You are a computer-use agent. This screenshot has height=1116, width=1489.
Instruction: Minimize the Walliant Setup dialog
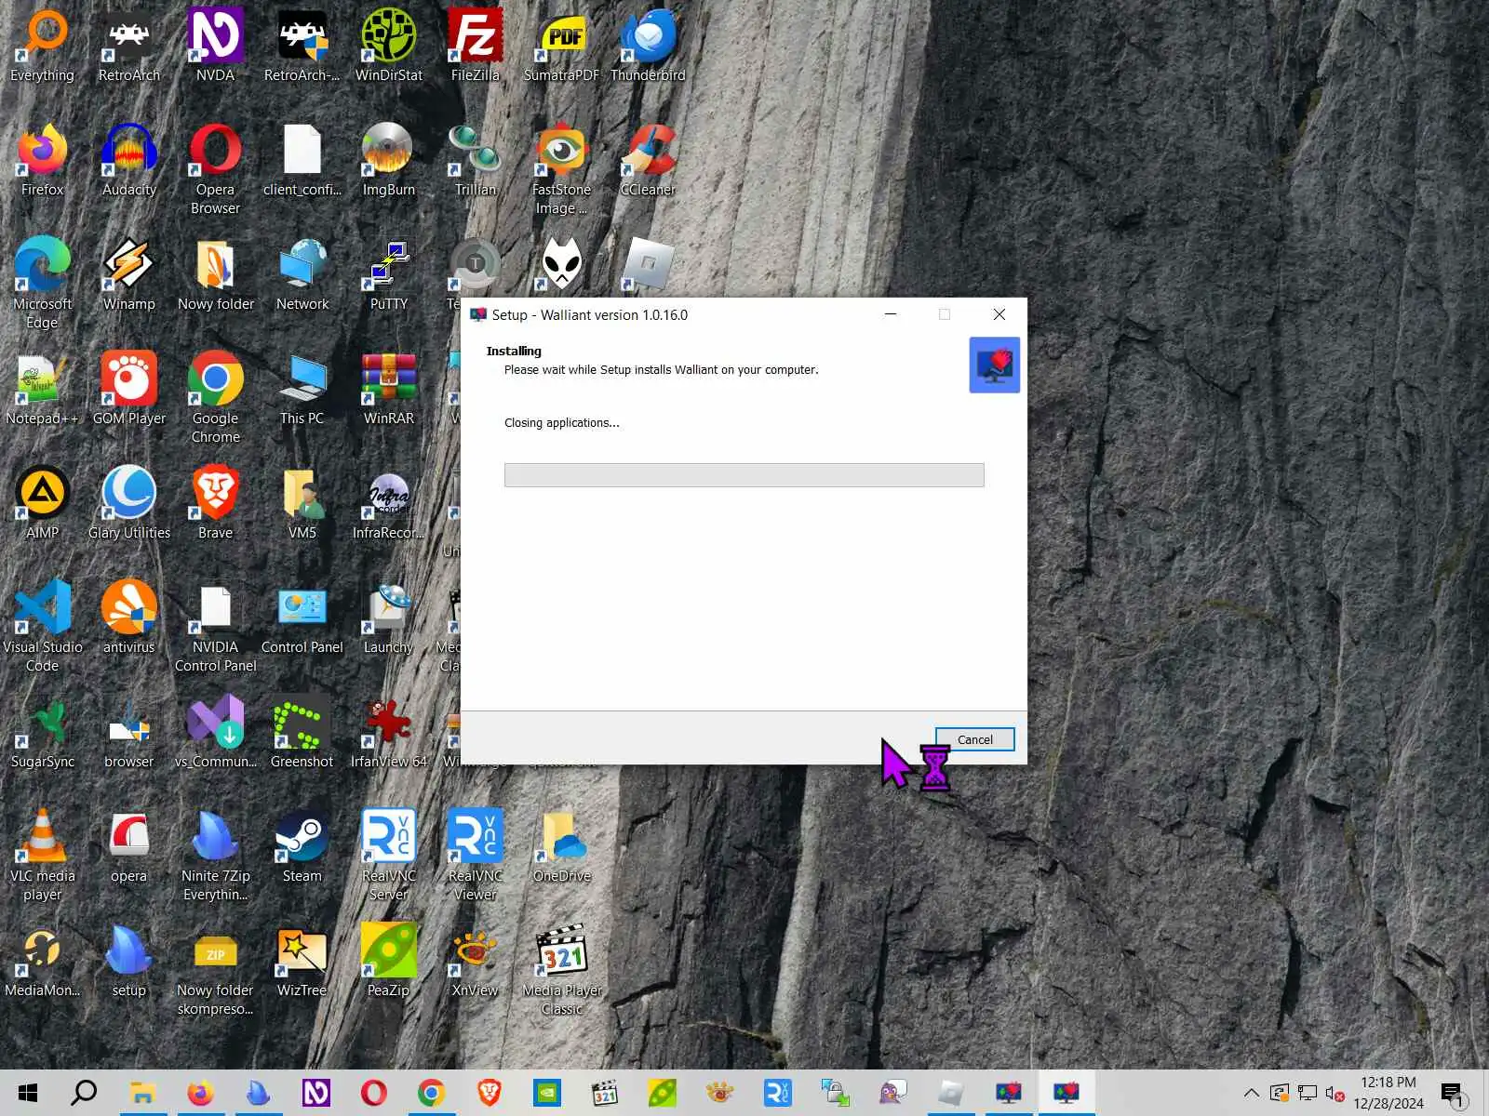tap(891, 314)
